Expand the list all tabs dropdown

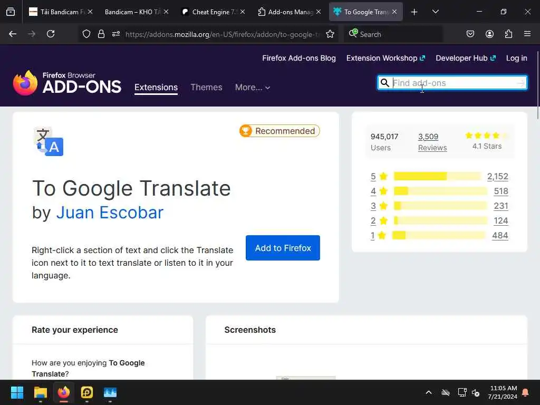point(435,12)
